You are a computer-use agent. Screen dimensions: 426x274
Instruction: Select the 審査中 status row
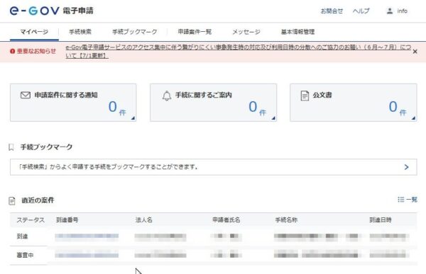pos(213,256)
